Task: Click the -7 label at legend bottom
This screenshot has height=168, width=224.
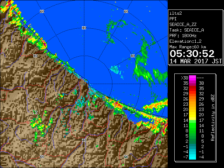Action: pyautogui.click(x=185, y=157)
